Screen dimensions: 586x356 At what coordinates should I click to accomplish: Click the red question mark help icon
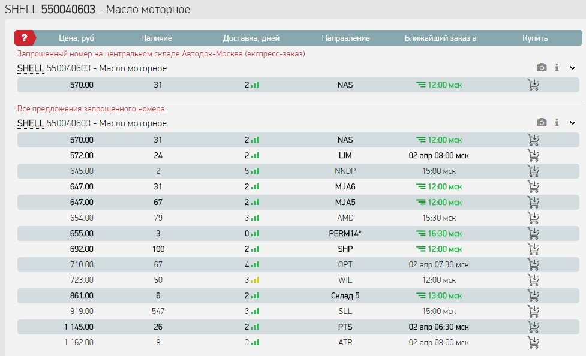tap(25, 38)
